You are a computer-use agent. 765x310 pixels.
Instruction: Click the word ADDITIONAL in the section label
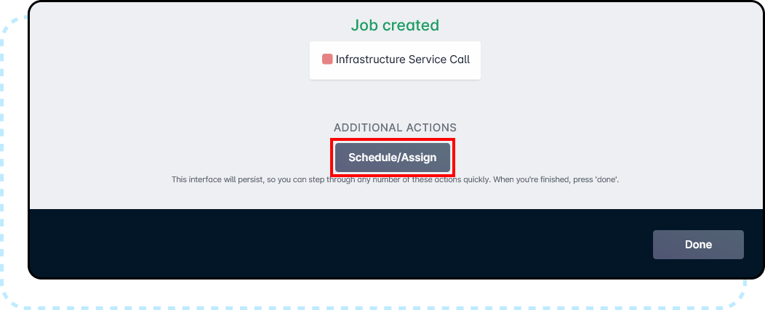pos(368,128)
